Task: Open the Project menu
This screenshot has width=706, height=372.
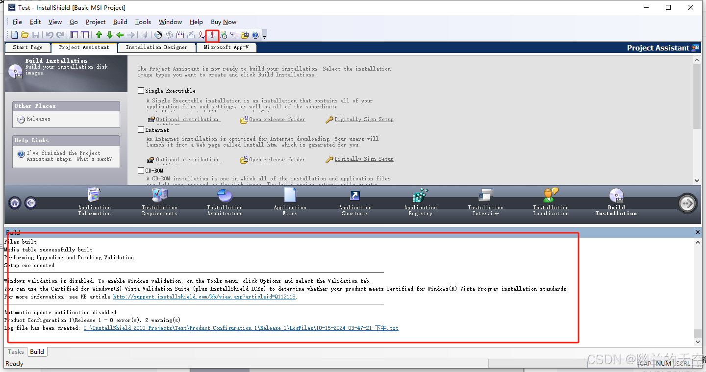Action: [x=96, y=22]
